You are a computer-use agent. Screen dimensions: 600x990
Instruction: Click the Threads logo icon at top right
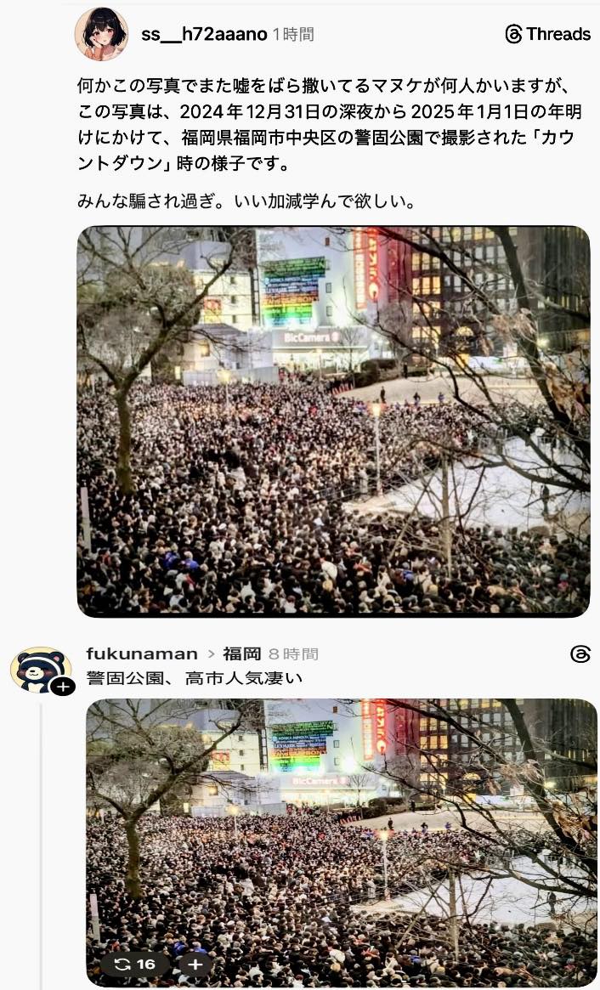pyautogui.click(x=514, y=34)
